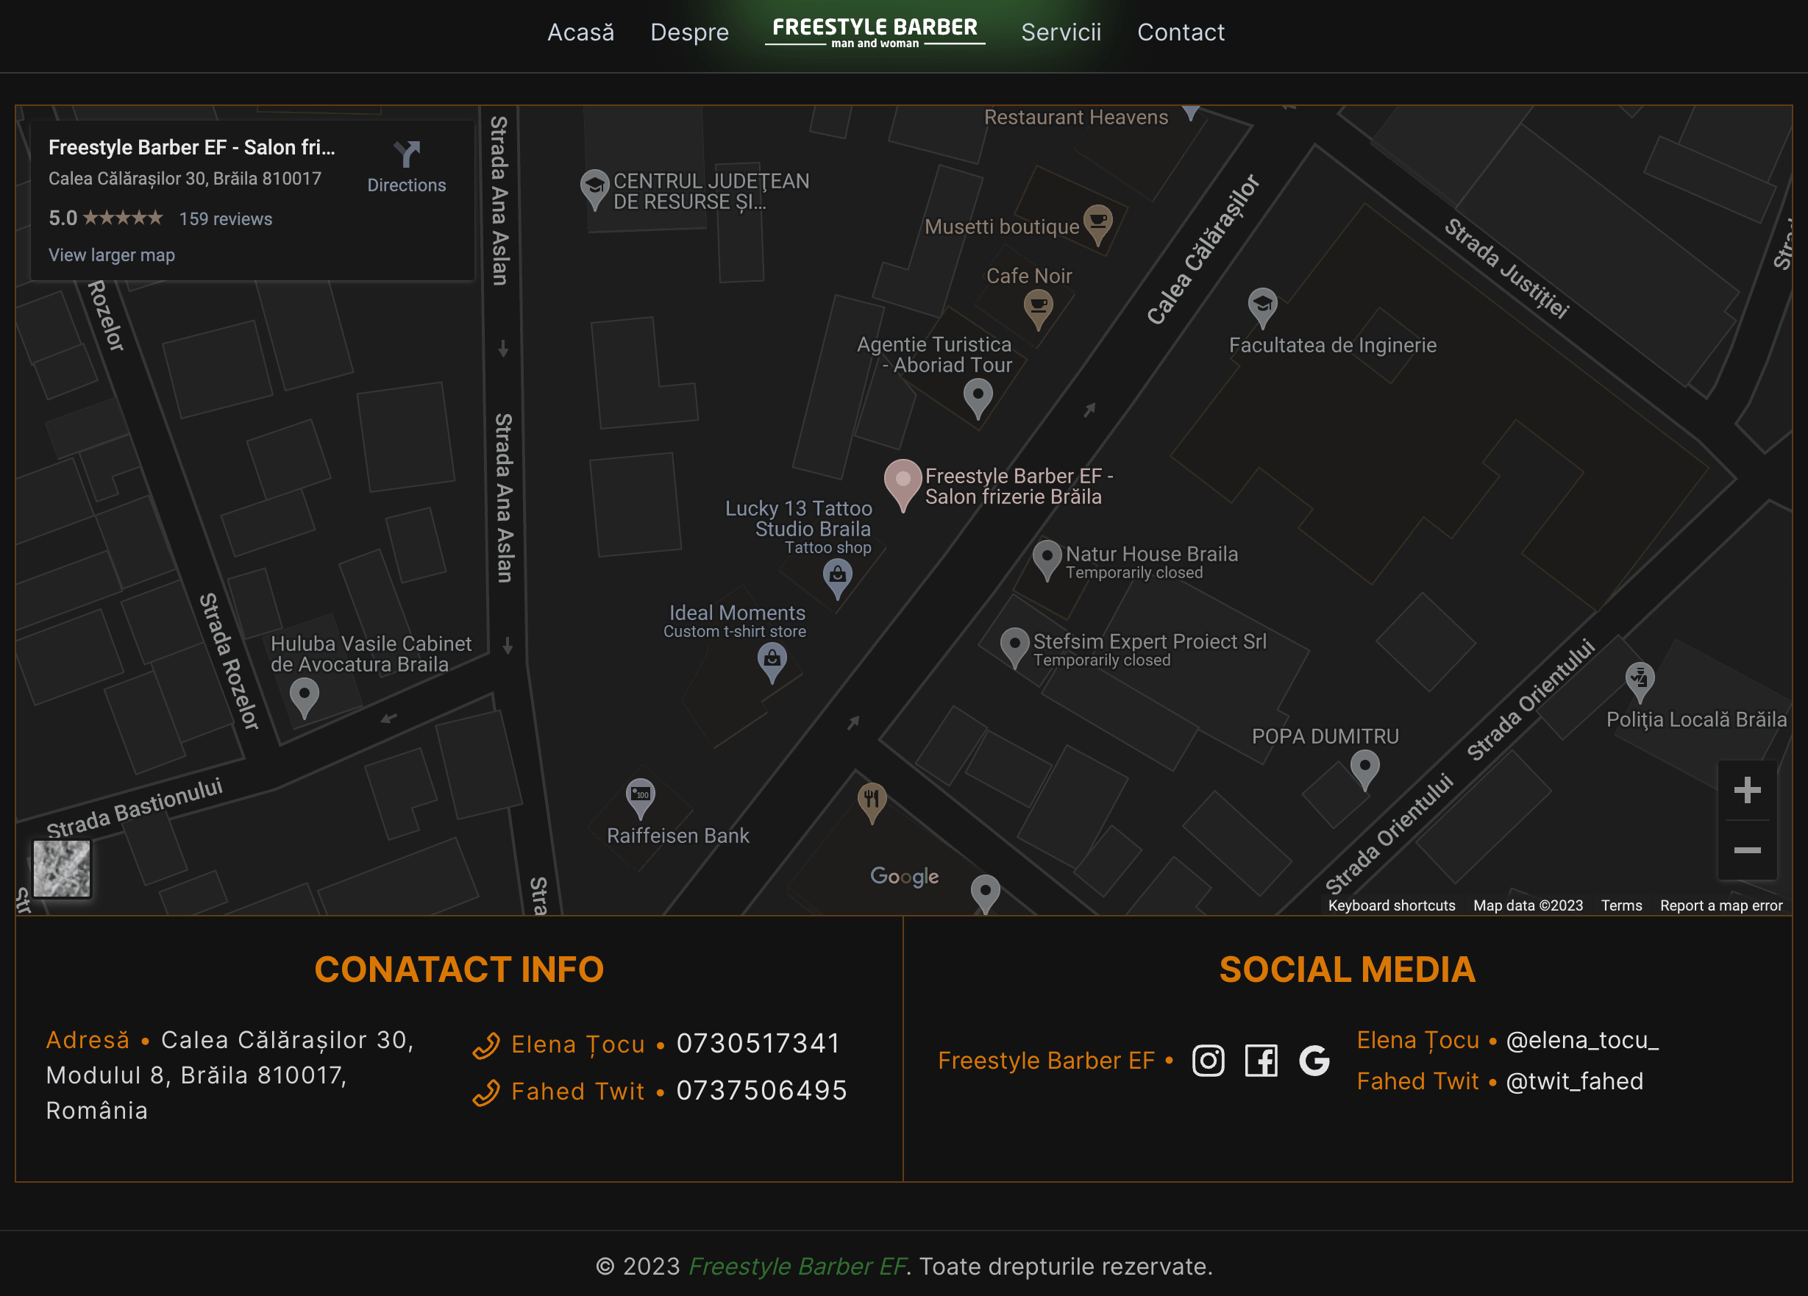This screenshot has height=1296, width=1808.
Task: Zoom out on the map
Action: click(x=1747, y=850)
